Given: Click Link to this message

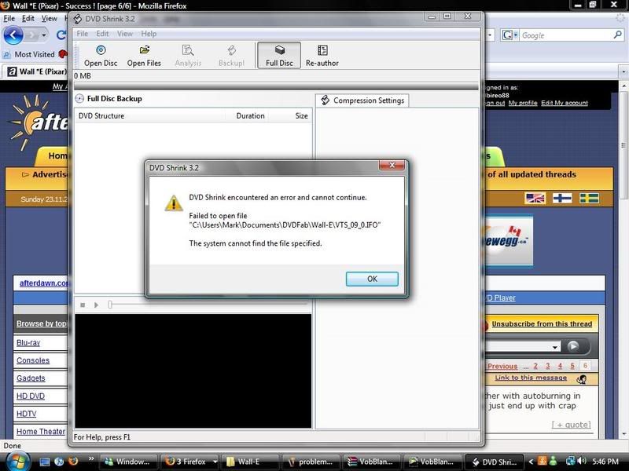Looking at the screenshot, I should tap(531, 378).
